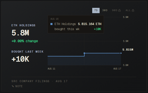The height and width of the screenshot is (93, 148).
Task: Click the green +10K tooltip value
Action: tap(98, 29)
